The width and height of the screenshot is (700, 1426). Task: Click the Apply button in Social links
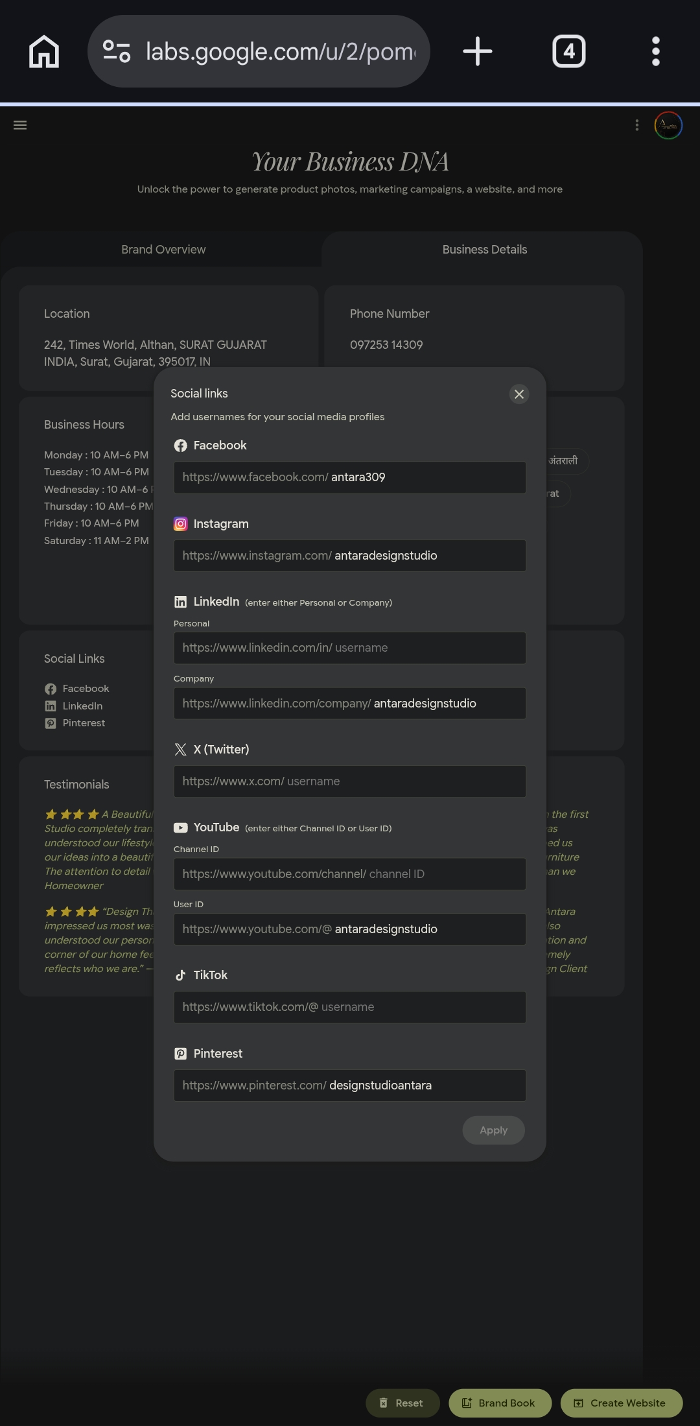[x=494, y=1130]
